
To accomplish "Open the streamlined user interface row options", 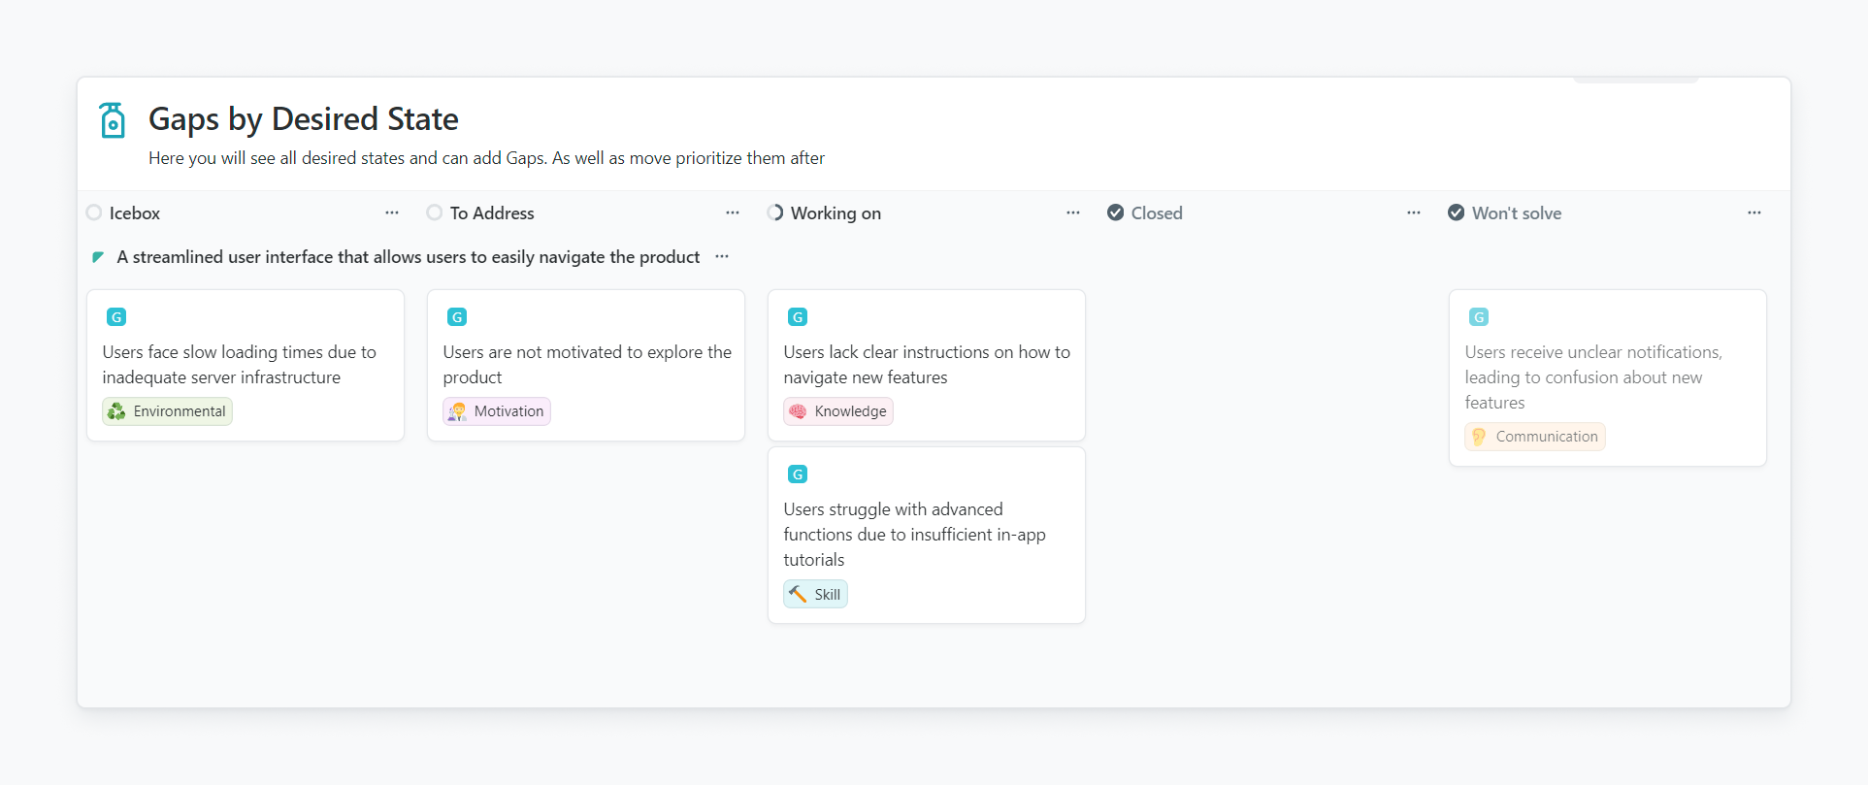I will coord(722,257).
